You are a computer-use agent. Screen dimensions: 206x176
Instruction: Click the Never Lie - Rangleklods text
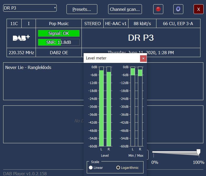tap(28, 67)
